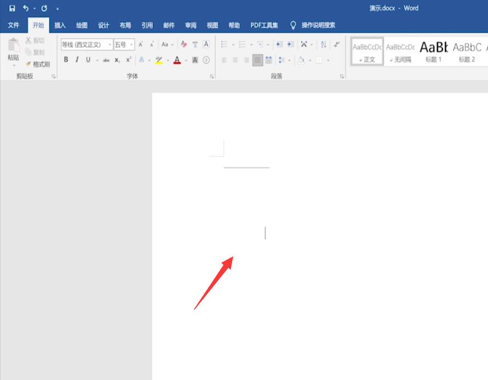Toggle italic formatting
Image resolution: width=488 pixels, height=380 pixels.
click(x=77, y=60)
